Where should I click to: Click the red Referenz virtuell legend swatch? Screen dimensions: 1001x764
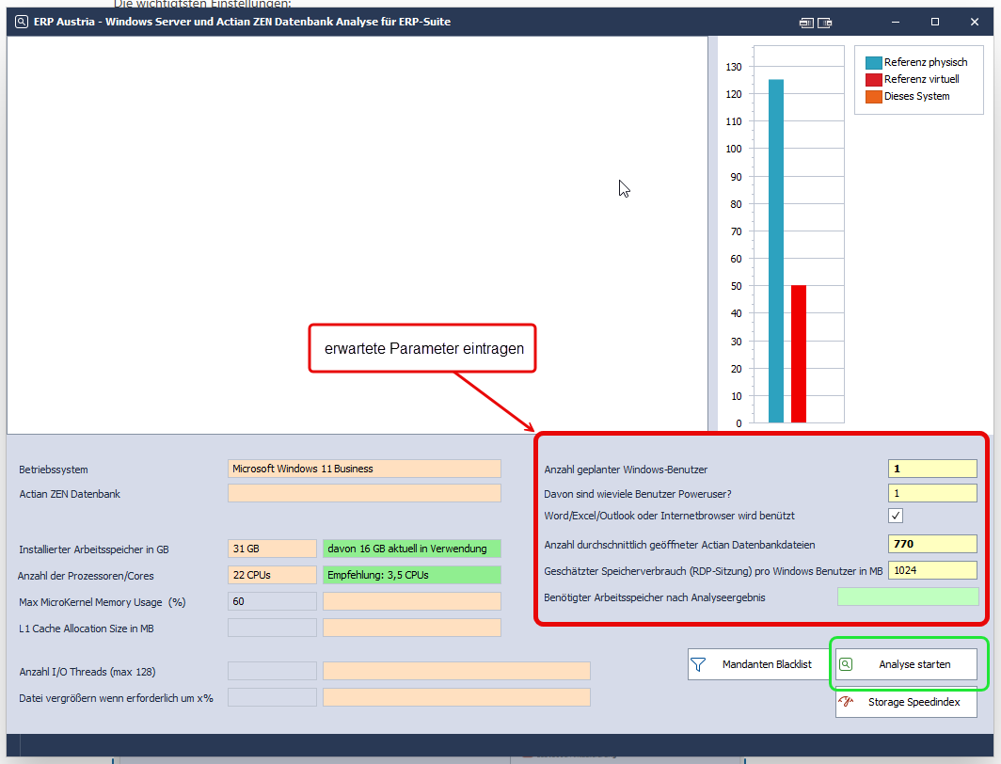click(x=873, y=79)
